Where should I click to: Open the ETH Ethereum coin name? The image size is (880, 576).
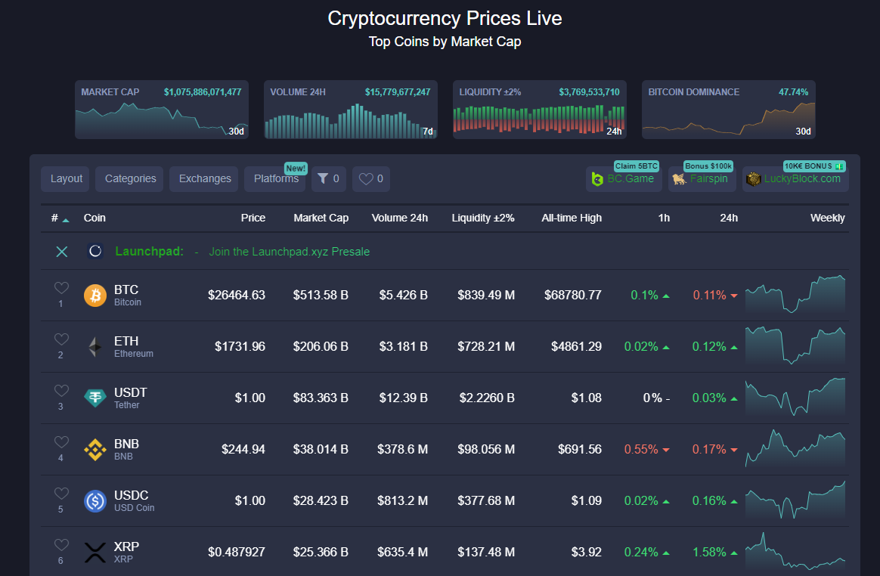[134, 347]
